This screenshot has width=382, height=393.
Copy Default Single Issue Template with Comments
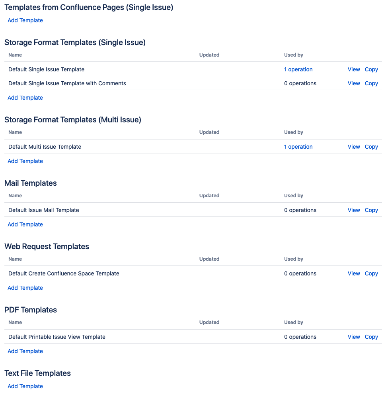[x=371, y=83]
